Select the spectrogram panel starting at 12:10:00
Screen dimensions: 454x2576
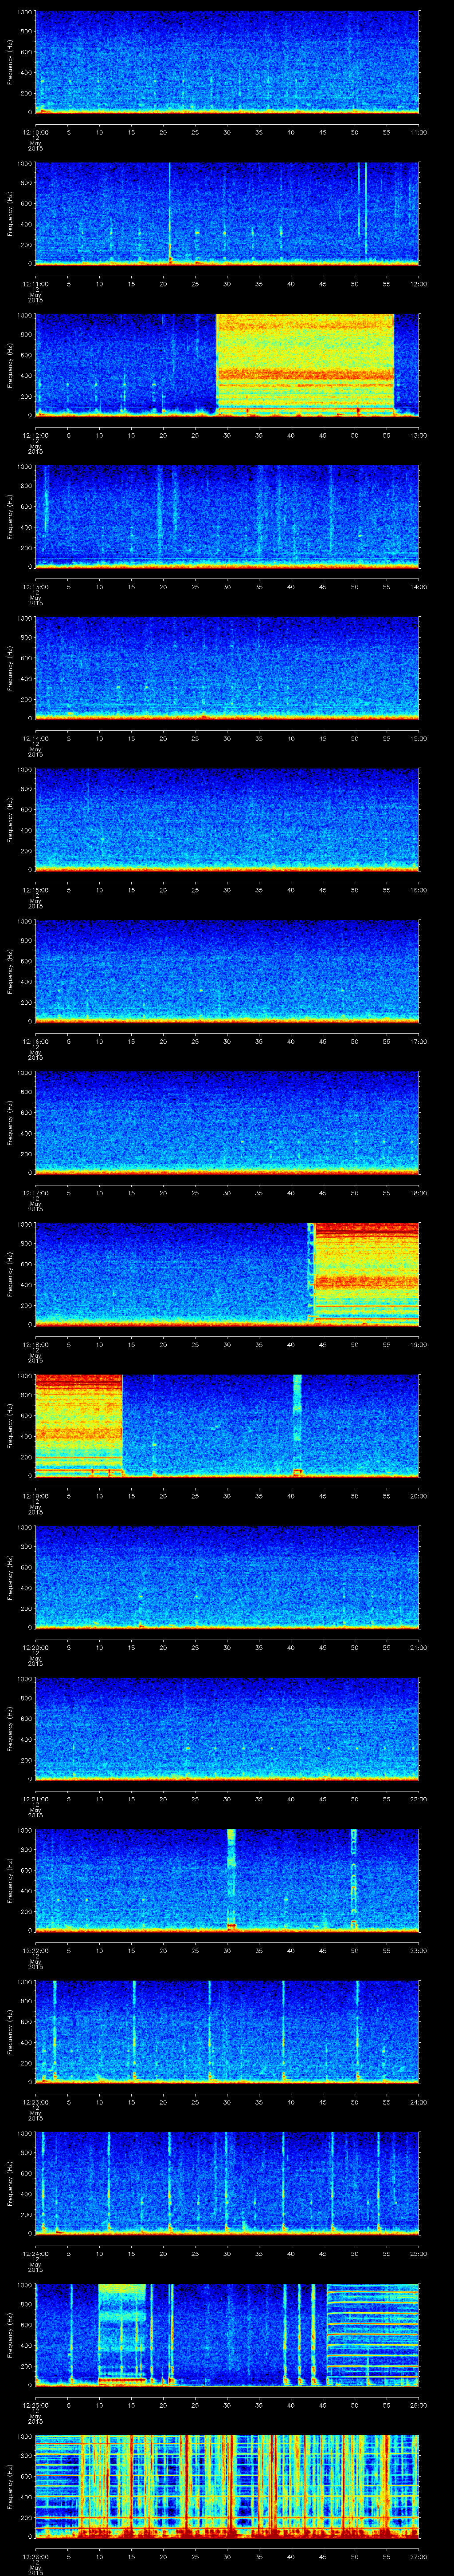(227, 62)
